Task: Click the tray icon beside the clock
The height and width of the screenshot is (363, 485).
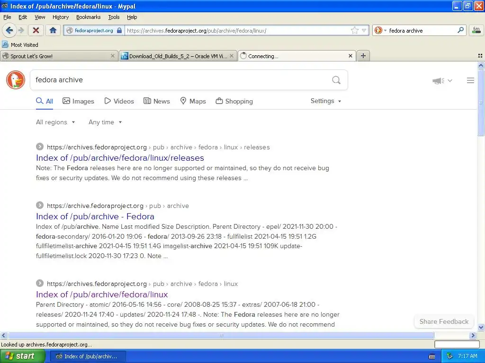Action: 449,356
